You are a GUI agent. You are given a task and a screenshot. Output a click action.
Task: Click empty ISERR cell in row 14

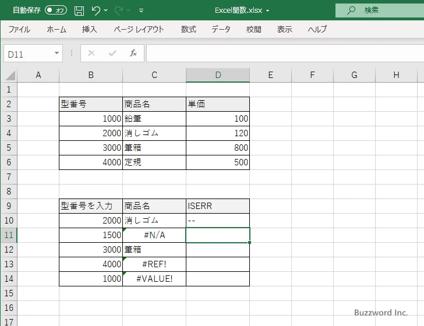pyautogui.click(x=218, y=279)
